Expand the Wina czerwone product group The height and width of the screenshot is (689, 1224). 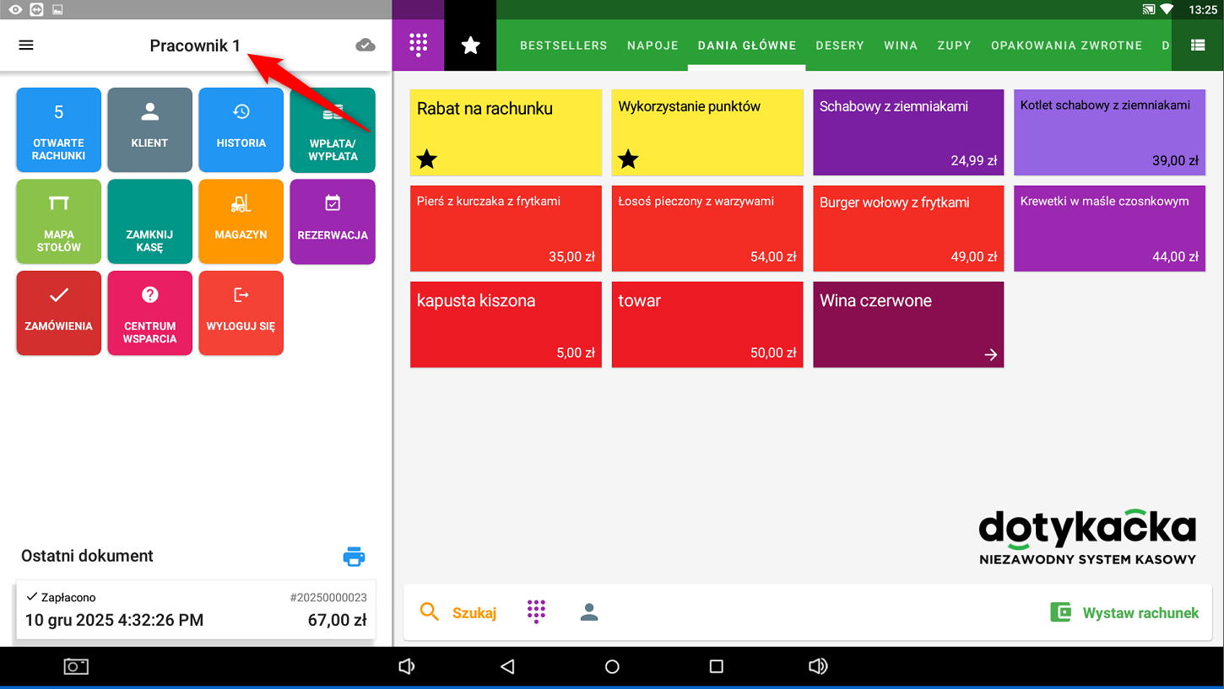(x=908, y=325)
